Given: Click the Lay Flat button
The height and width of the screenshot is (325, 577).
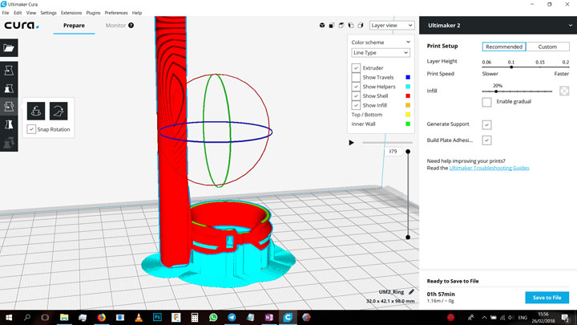Looking at the screenshot, I should pyautogui.click(x=59, y=111).
